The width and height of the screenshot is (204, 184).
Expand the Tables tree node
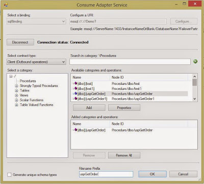point(16,90)
